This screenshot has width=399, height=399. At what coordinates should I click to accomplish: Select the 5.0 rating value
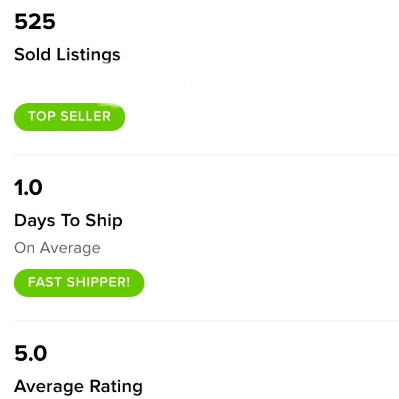(x=31, y=353)
